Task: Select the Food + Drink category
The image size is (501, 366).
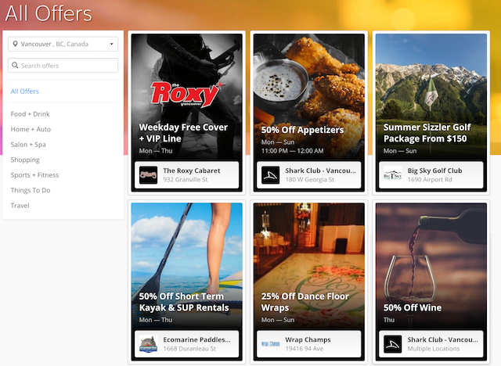Action: [30, 114]
